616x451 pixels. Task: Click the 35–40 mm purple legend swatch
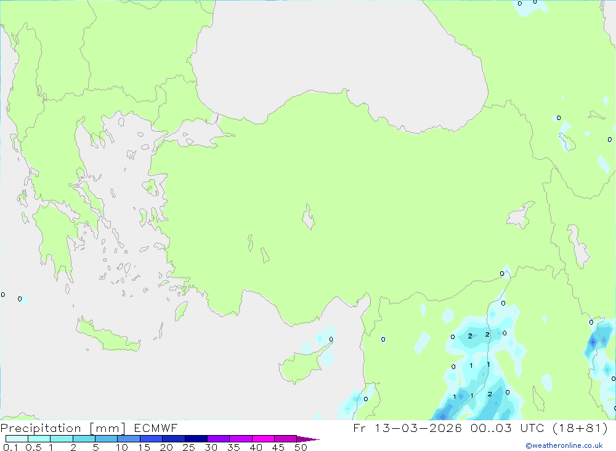click(x=241, y=439)
